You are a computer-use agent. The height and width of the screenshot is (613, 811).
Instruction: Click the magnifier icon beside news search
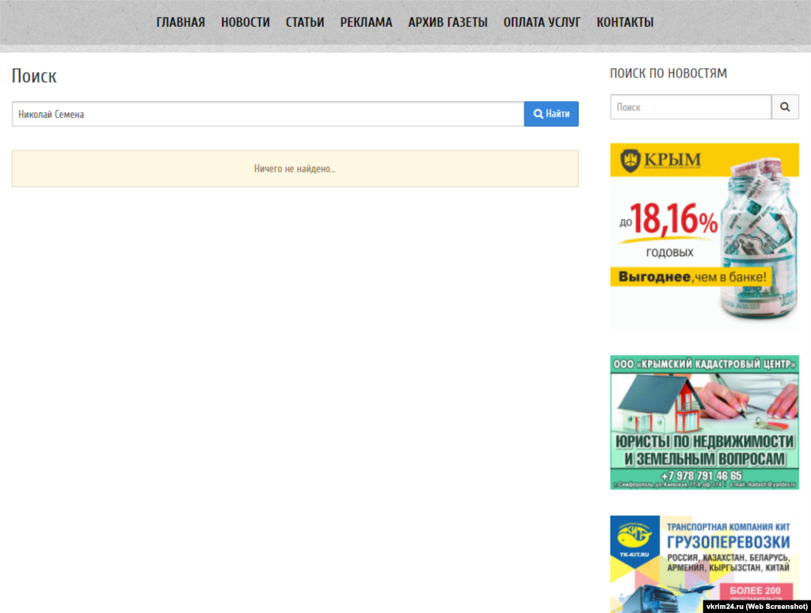coord(785,107)
